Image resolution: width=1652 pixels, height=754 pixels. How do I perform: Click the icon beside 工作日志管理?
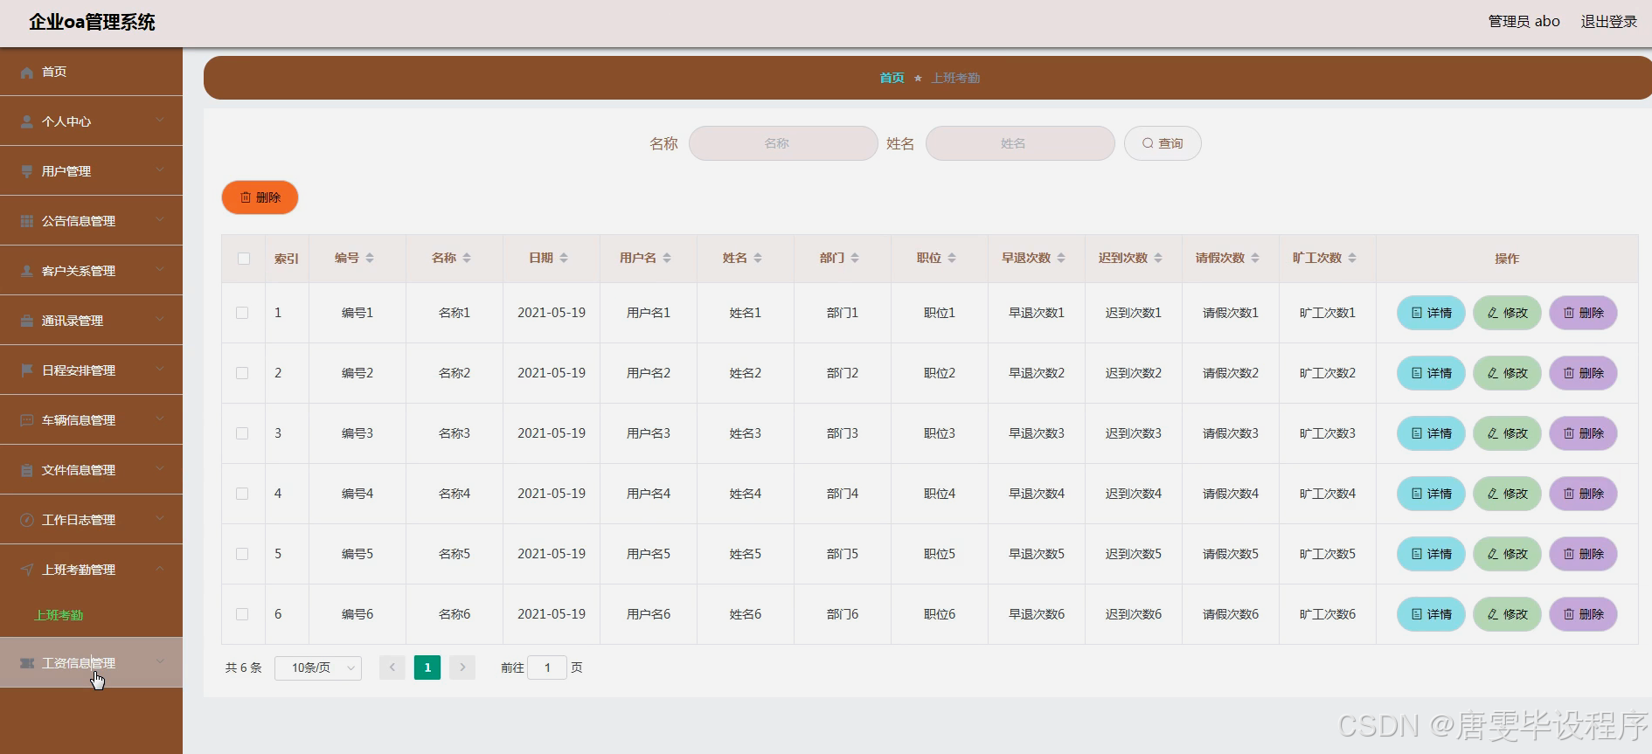click(x=27, y=521)
